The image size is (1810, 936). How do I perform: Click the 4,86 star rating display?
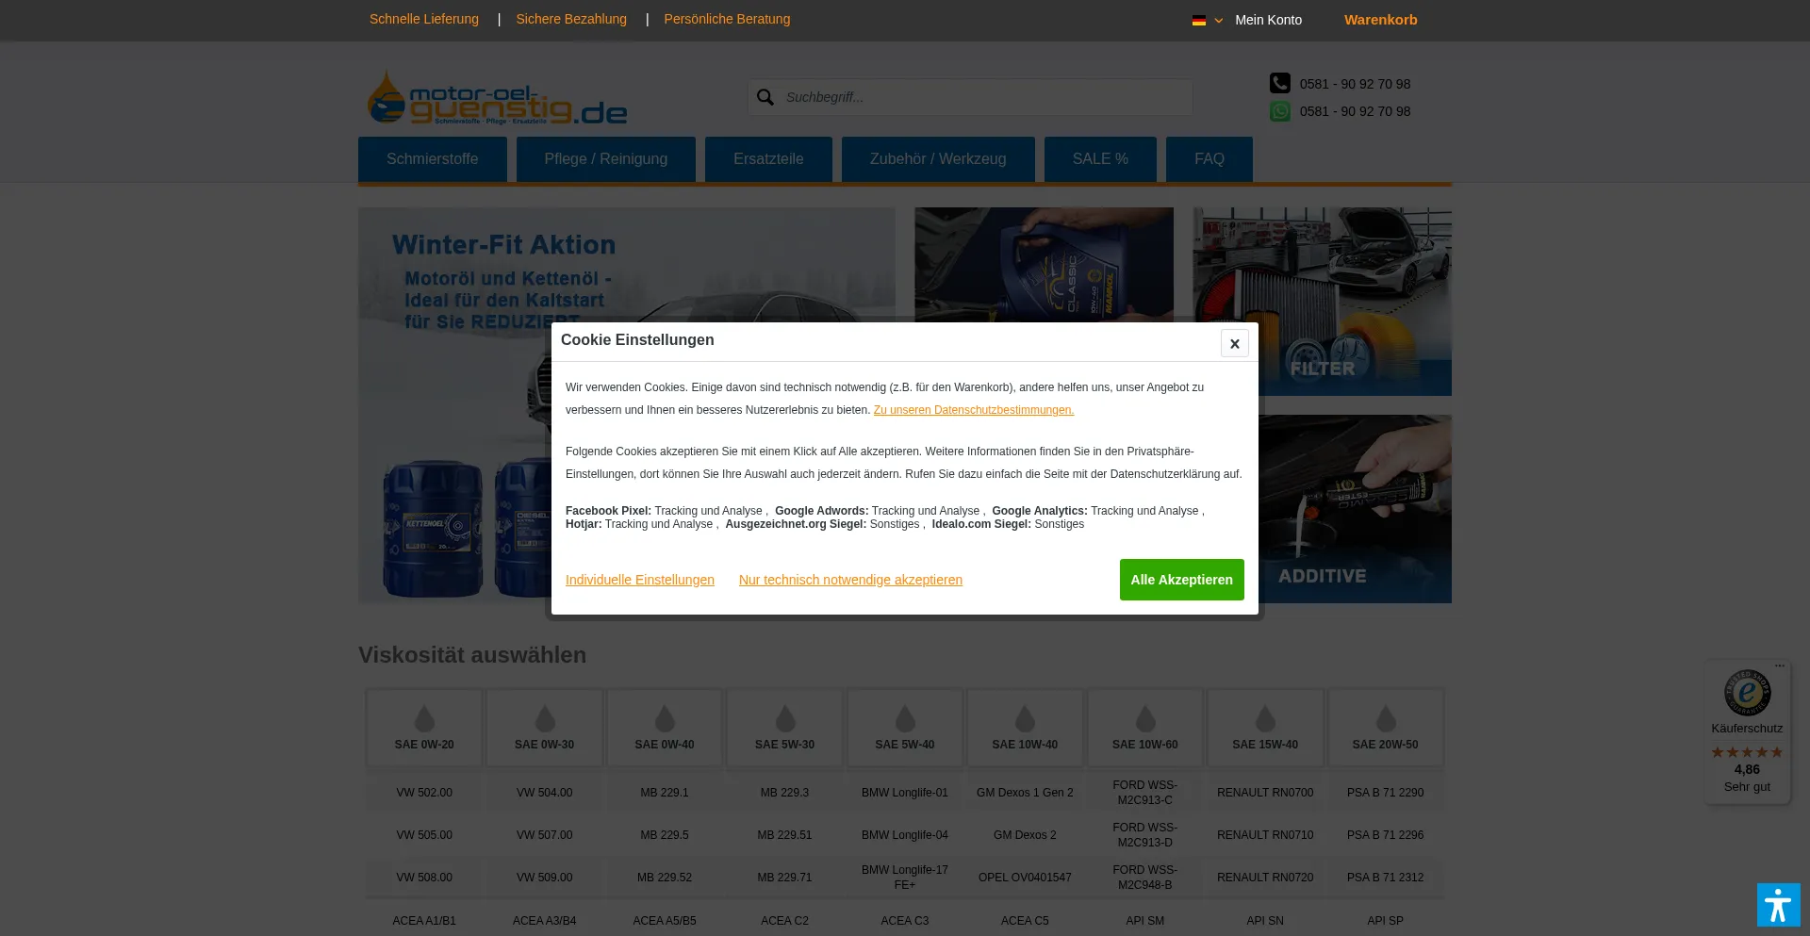(1746, 769)
